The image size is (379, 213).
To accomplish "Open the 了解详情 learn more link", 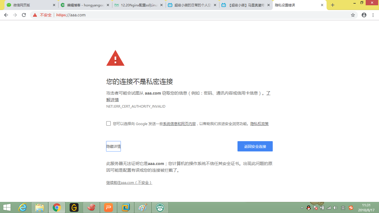I will [112, 100].
